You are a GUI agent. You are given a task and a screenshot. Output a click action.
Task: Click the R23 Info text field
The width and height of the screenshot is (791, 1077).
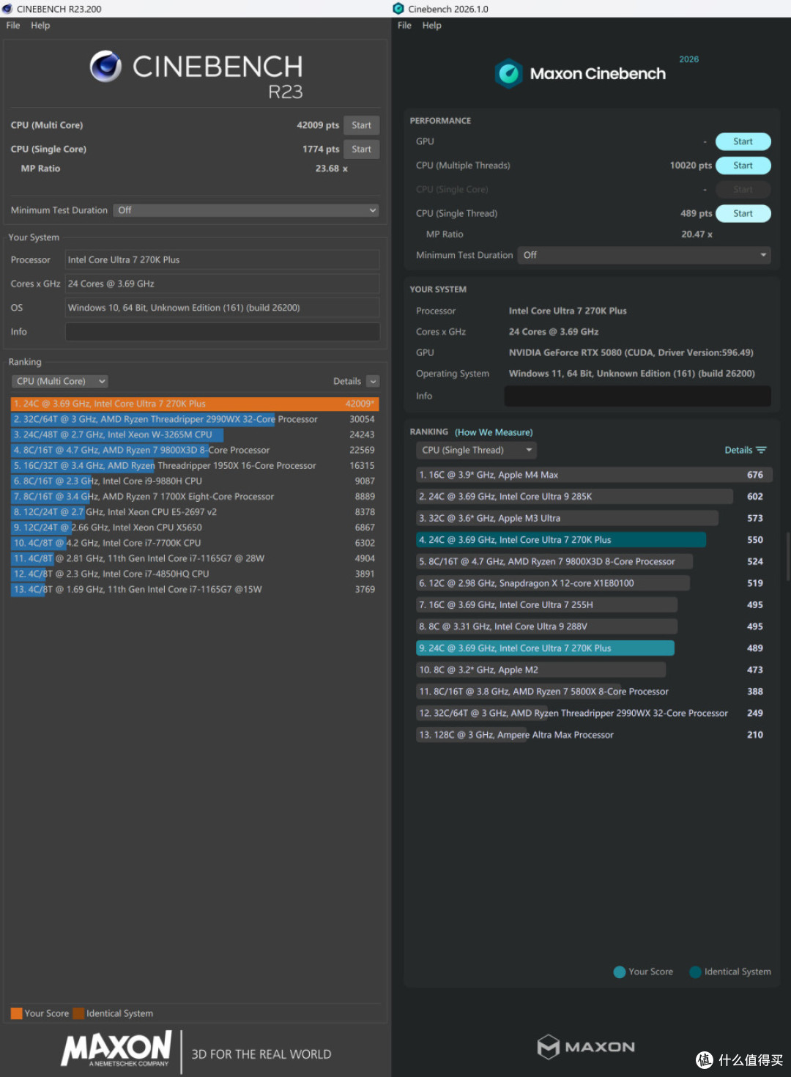[223, 332]
